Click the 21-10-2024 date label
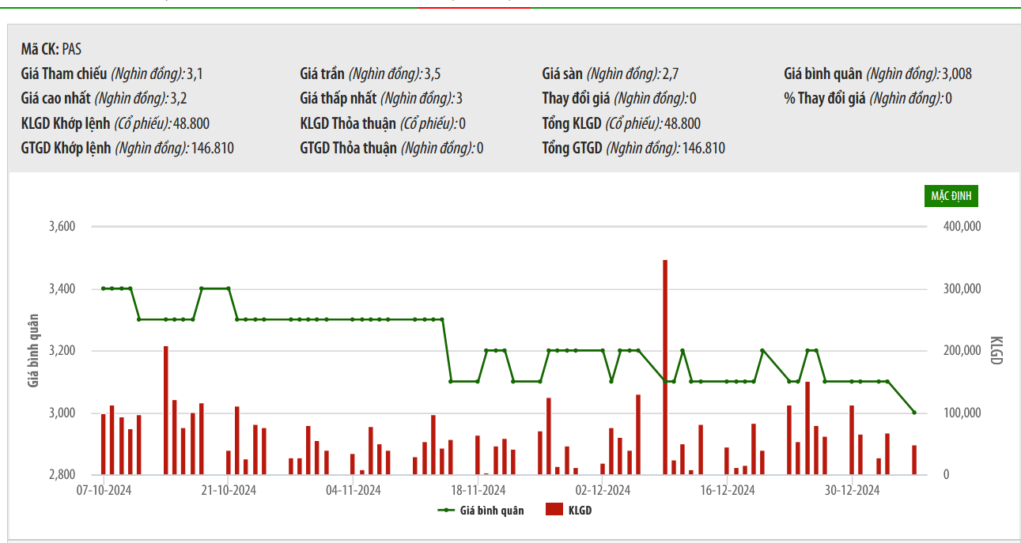 pyautogui.click(x=229, y=491)
